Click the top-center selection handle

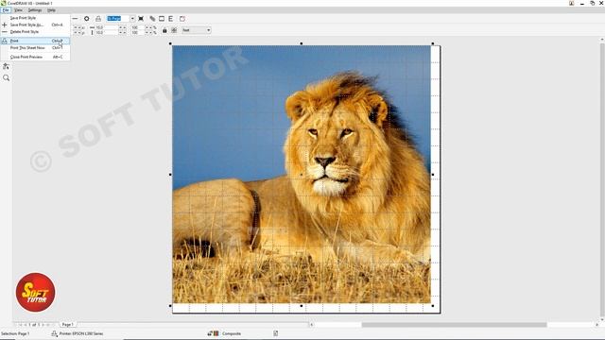click(x=302, y=43)
